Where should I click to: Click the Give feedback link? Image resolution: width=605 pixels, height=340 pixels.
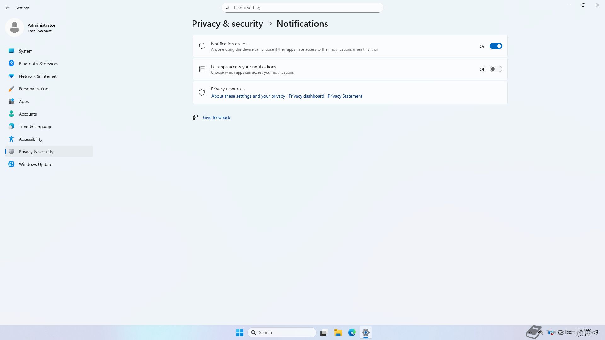tap(216, 117)
